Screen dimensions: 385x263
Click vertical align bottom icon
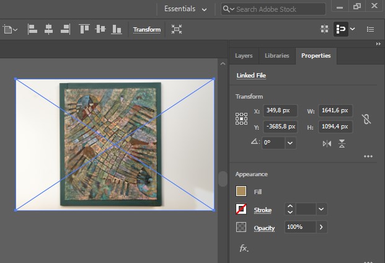116,29
